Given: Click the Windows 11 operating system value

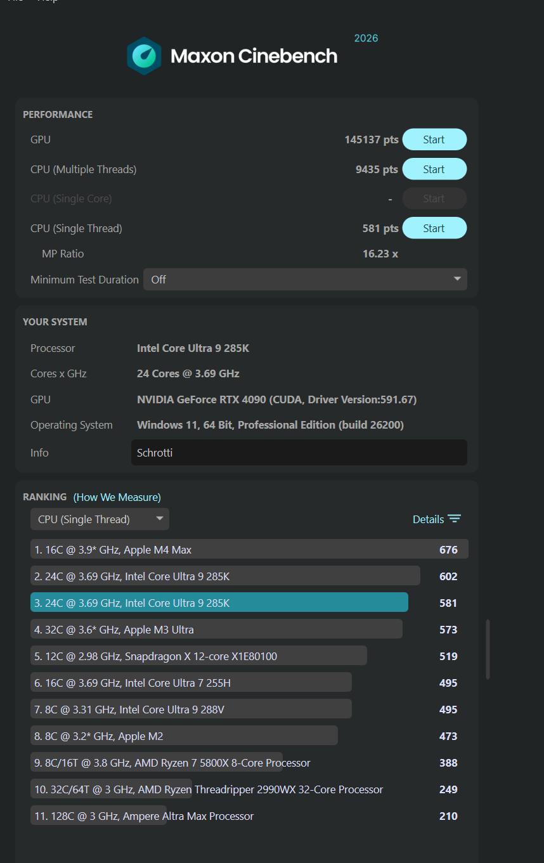Looking at the screenshot, I should click(x=270, y=425).
